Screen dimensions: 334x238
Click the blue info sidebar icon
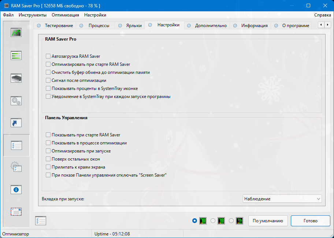point(16,190)
